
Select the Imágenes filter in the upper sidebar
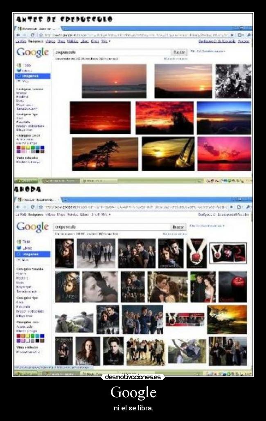(x=32, y=76)
